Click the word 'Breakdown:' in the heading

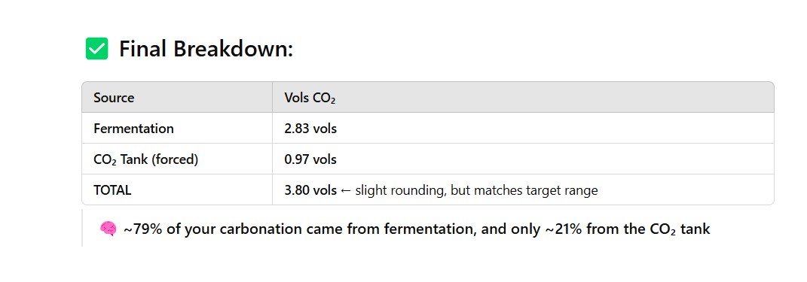(x=233, y=50)
